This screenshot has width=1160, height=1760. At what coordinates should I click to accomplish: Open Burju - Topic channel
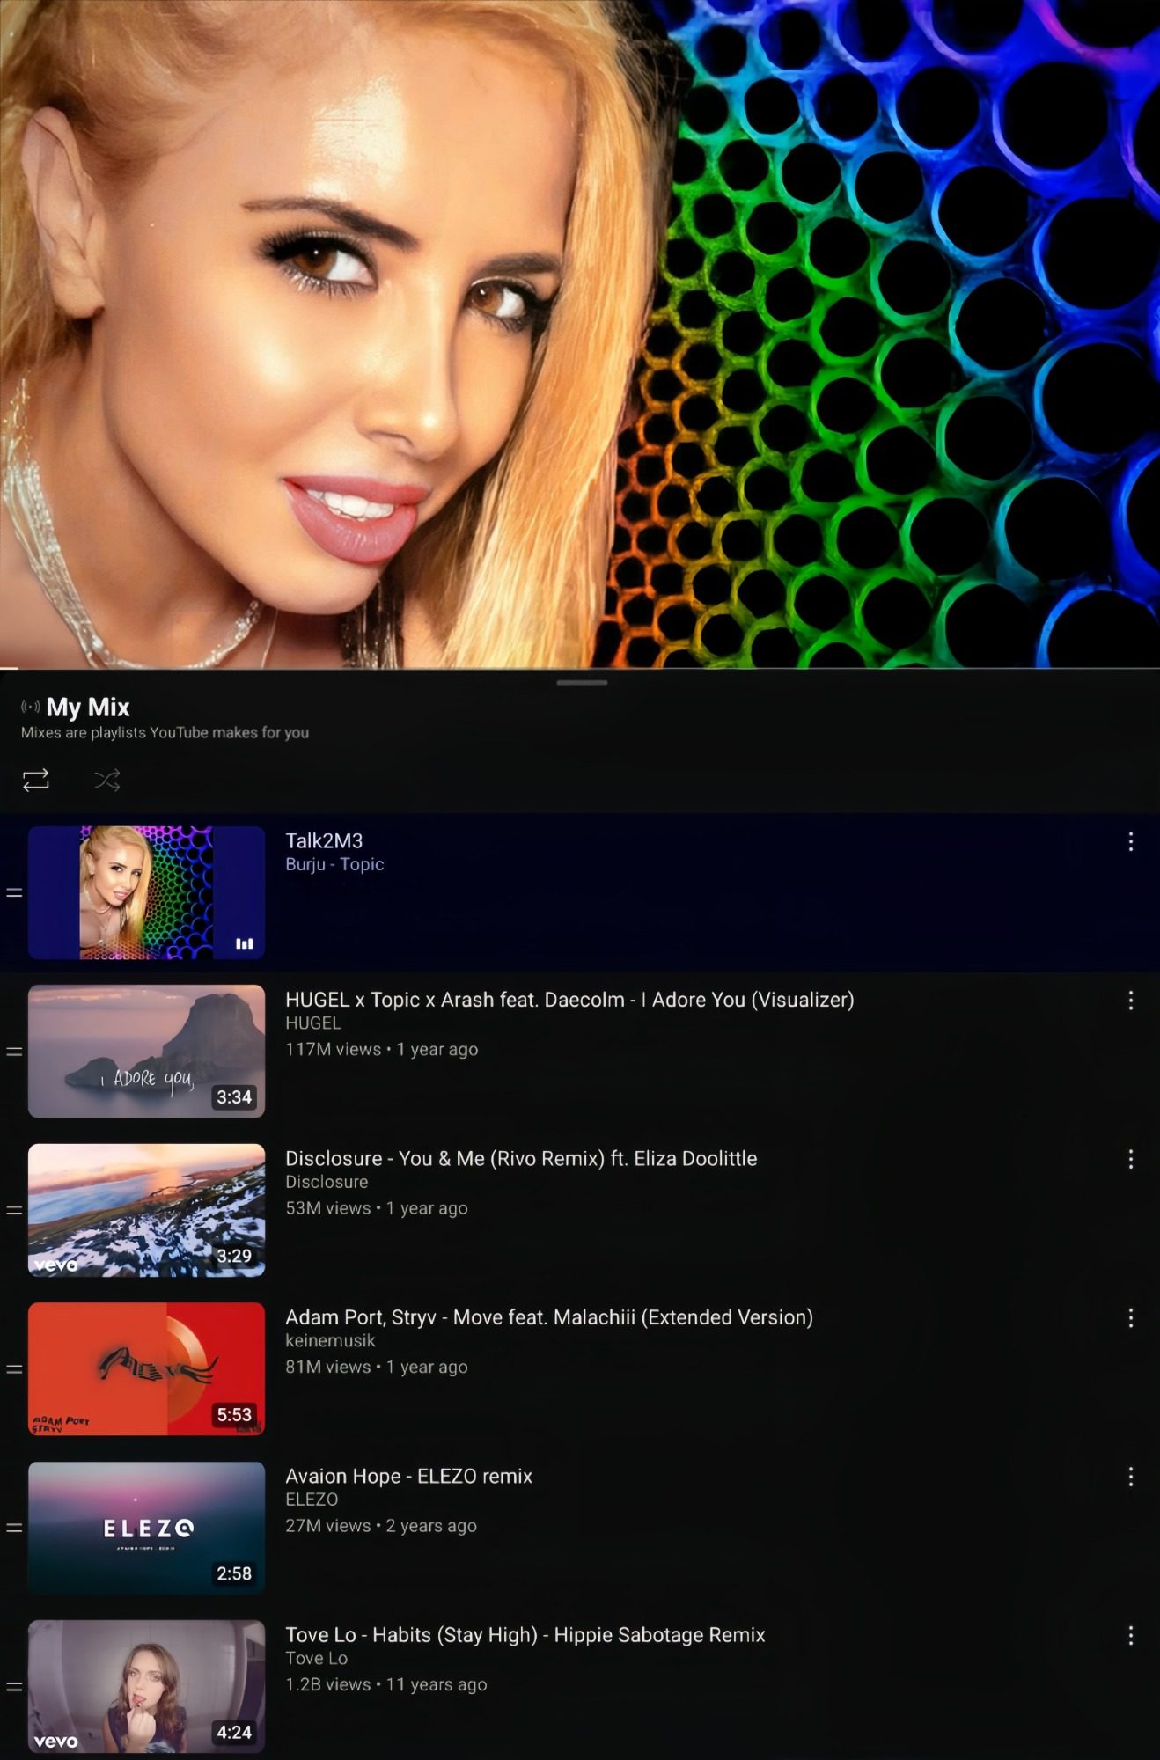[x=334, y=865]
